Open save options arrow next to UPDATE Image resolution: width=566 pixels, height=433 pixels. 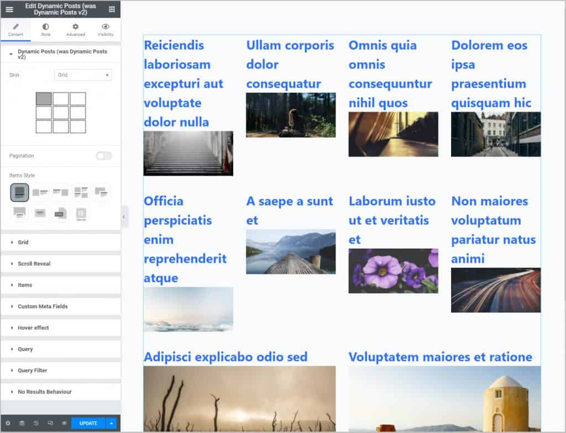[x=112, y=424]
